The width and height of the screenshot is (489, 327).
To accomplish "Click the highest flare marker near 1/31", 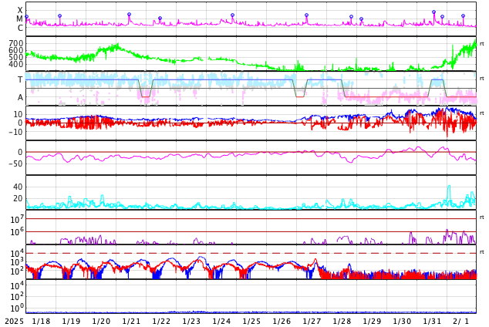I will click(433, 12).
